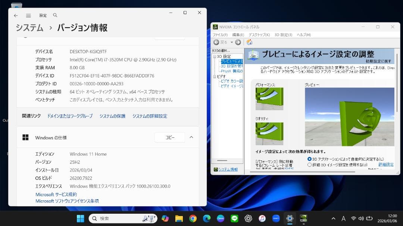403x226 pixels.
Task: Select ビデオ イメージ tree item
Action: pos(232,86)
